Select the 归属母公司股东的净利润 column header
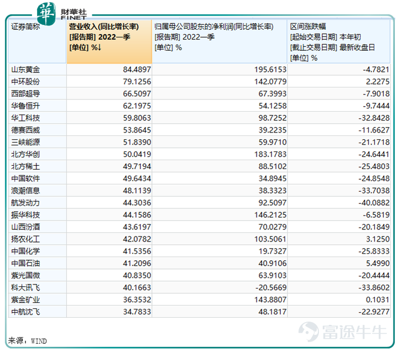The height and width of the screenshot is (352, 398). 219,41
